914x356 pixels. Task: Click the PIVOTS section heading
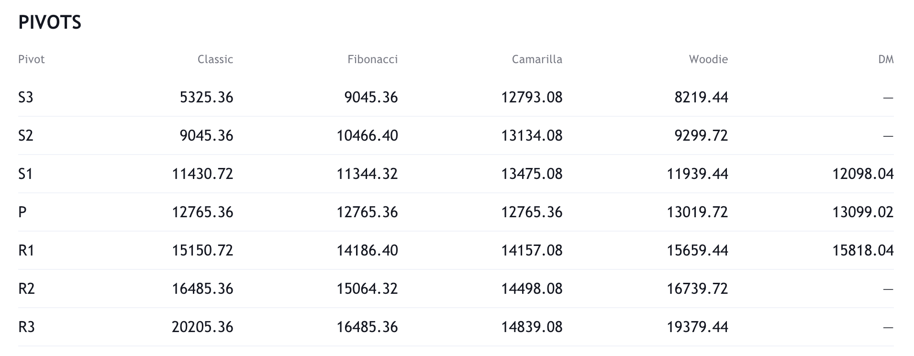[x=50, y=22]
